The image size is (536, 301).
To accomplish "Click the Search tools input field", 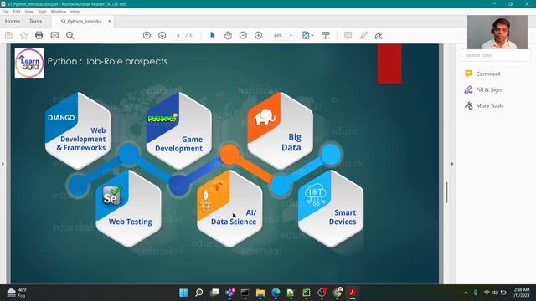I will pyautogui.click(x=495, y=55).
